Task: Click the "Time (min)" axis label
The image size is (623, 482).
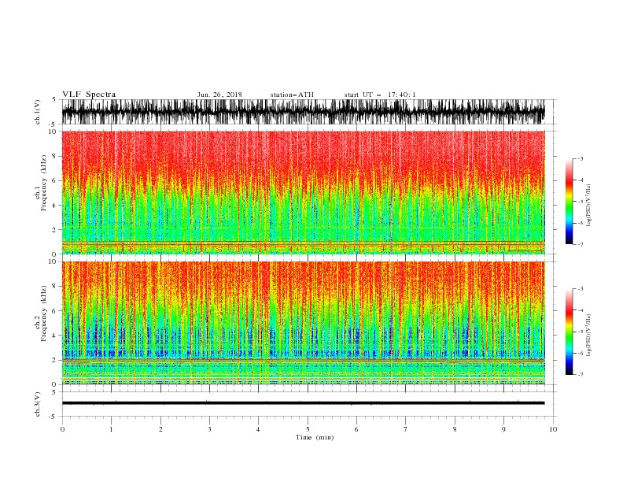Action: click(315, 437)
